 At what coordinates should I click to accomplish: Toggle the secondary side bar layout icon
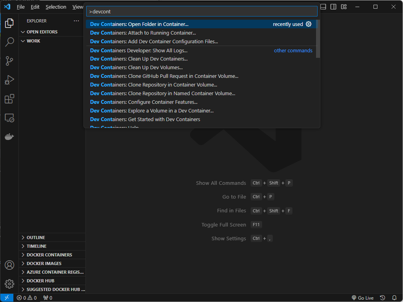pyautogui.click(x=333, y=7)
